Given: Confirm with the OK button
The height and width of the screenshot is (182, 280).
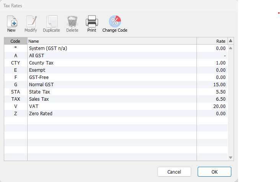Looking at the screenshot, I should point(215,172).
